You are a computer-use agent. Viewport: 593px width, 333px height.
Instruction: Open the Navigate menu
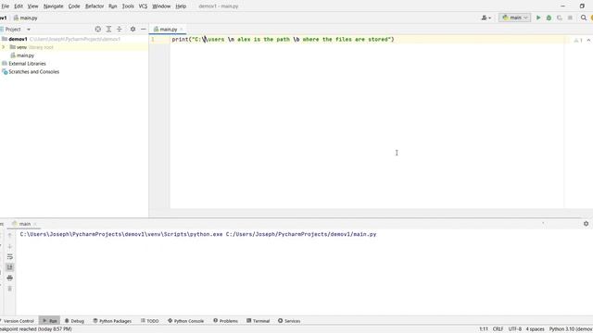(54, 6)
